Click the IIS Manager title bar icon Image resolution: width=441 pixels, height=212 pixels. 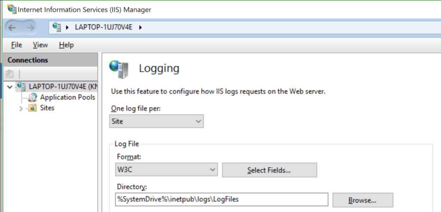pyautogui.click(x=12, y=9)
